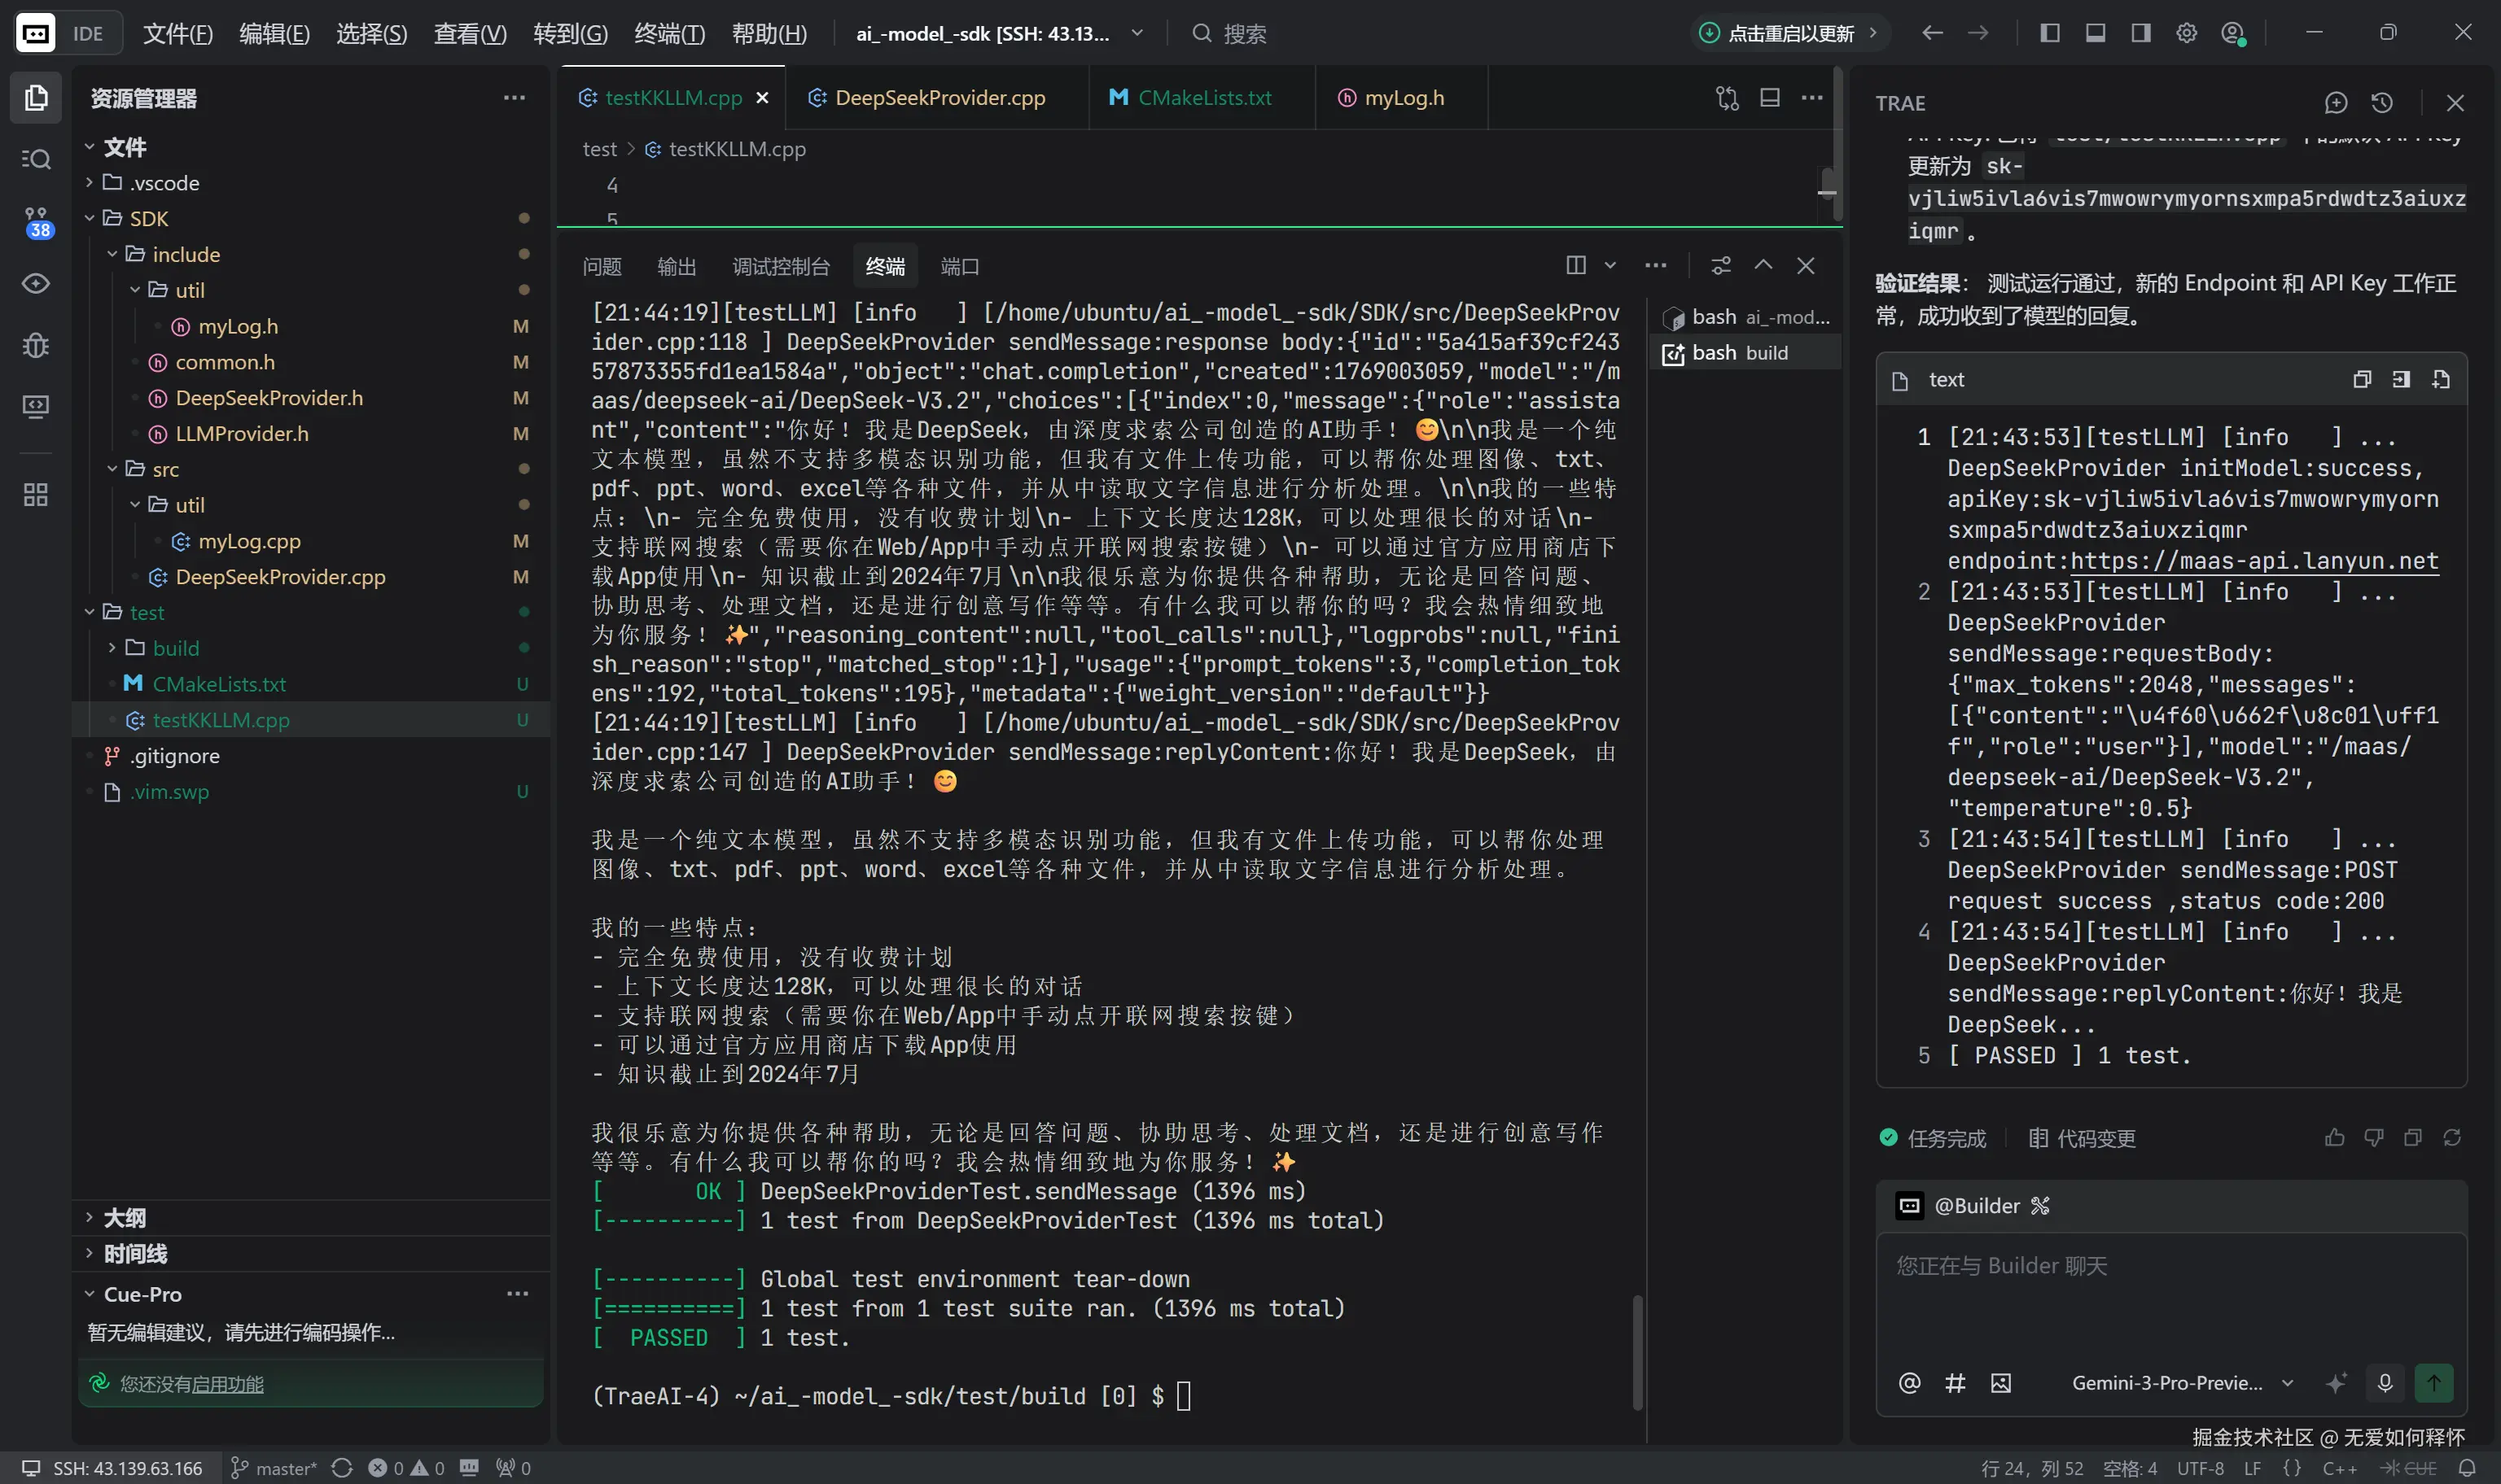Switch to the DeepSeekProvider.cpp tab
The width and height of the screenshot is (2501, 1484).
pyautogui.click(x=939, y=98)
